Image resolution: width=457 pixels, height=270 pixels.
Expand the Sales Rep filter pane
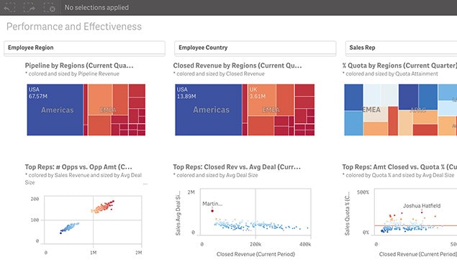[401, 48]
